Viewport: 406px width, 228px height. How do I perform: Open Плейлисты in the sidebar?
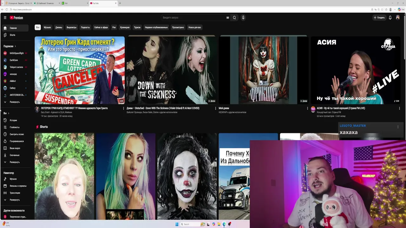pos(15,127)
